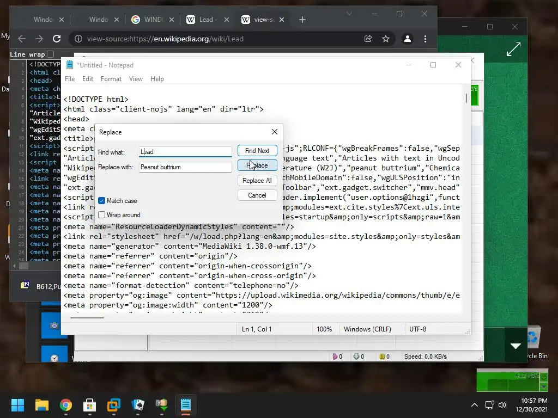
Task: Bookmark this page with the star icon
Action: coord(386,39)
